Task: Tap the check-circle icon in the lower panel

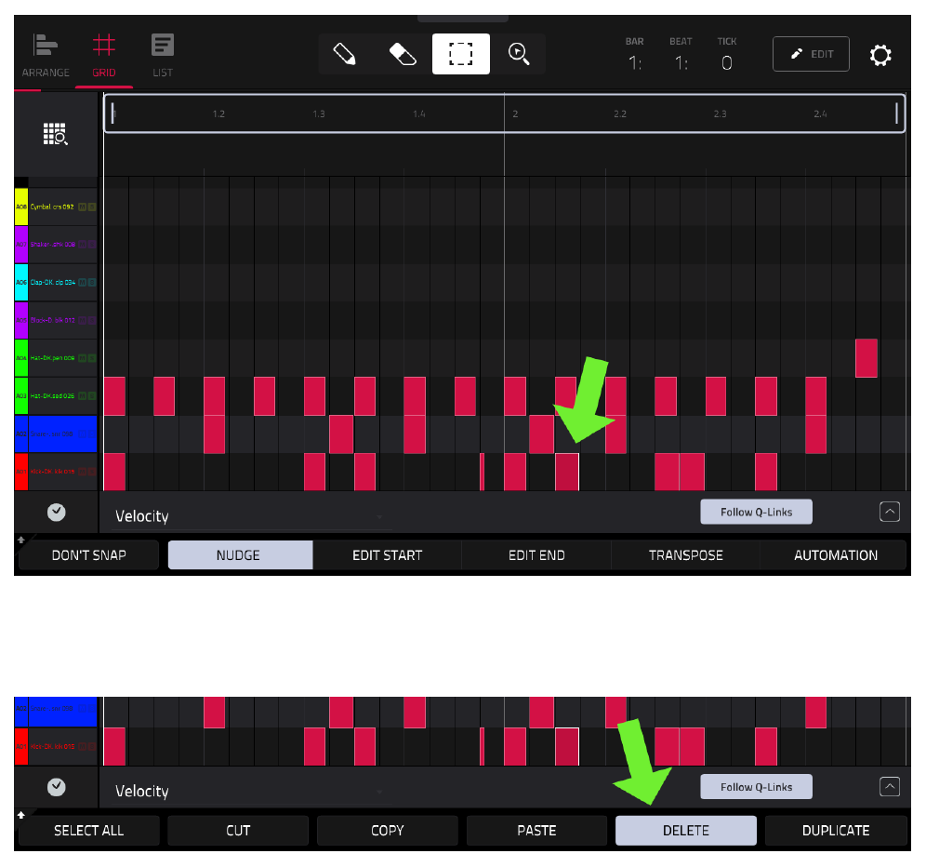Action: tap(56, 787)
